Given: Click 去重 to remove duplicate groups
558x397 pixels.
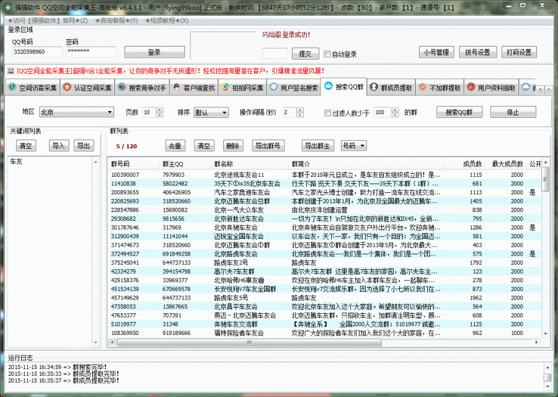Looking at the screenshot, I should (175, 146).
